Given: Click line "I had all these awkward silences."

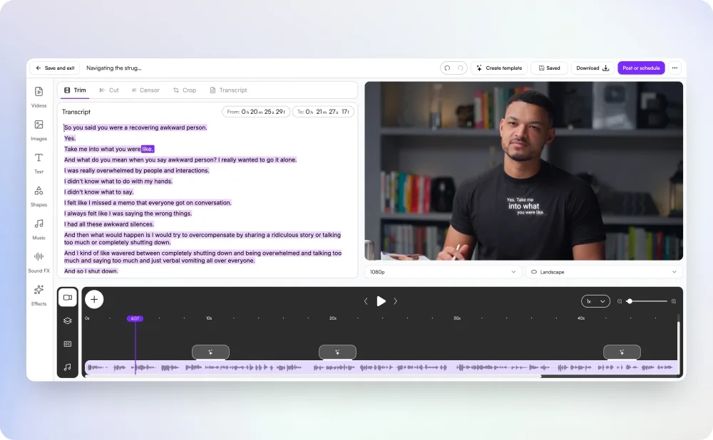Looking at the screenshot, I should [x=109, y=224].
